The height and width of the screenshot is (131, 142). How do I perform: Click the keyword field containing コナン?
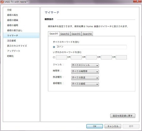91,47
